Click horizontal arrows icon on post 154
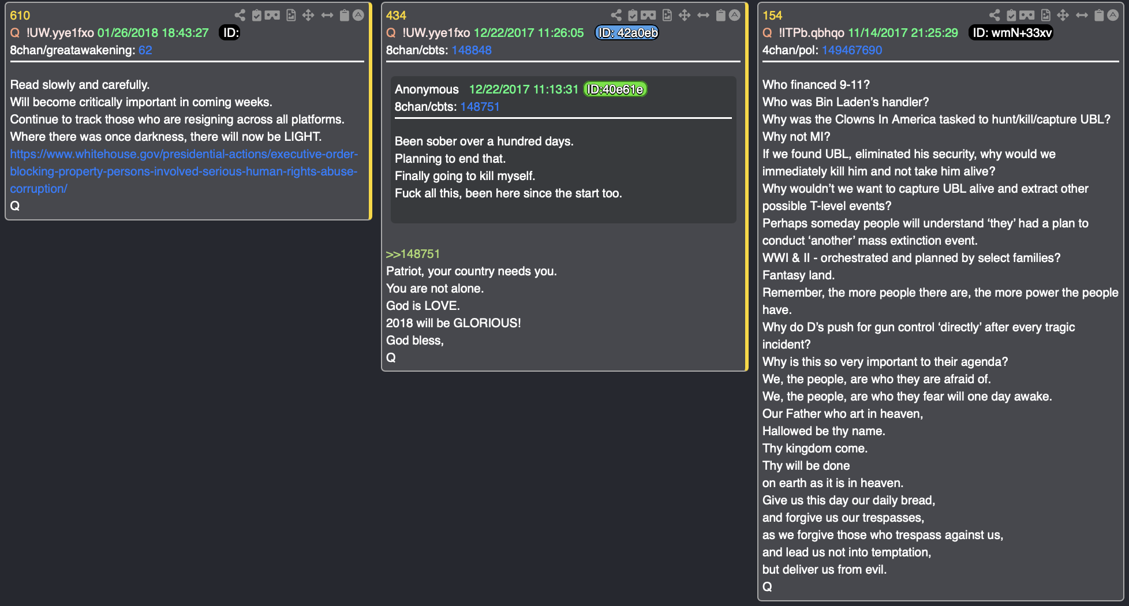The image size is (1129, 606). pyautogui.click(x=1082, y=16)
